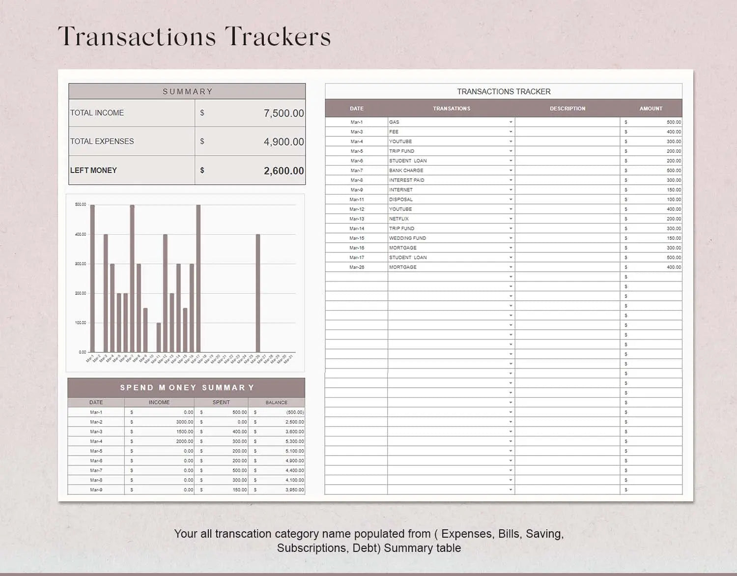Expand the Mar-4 YOUTUBE transaction dropdown
This screenshot has width=737, height=576.
(511, 142)
